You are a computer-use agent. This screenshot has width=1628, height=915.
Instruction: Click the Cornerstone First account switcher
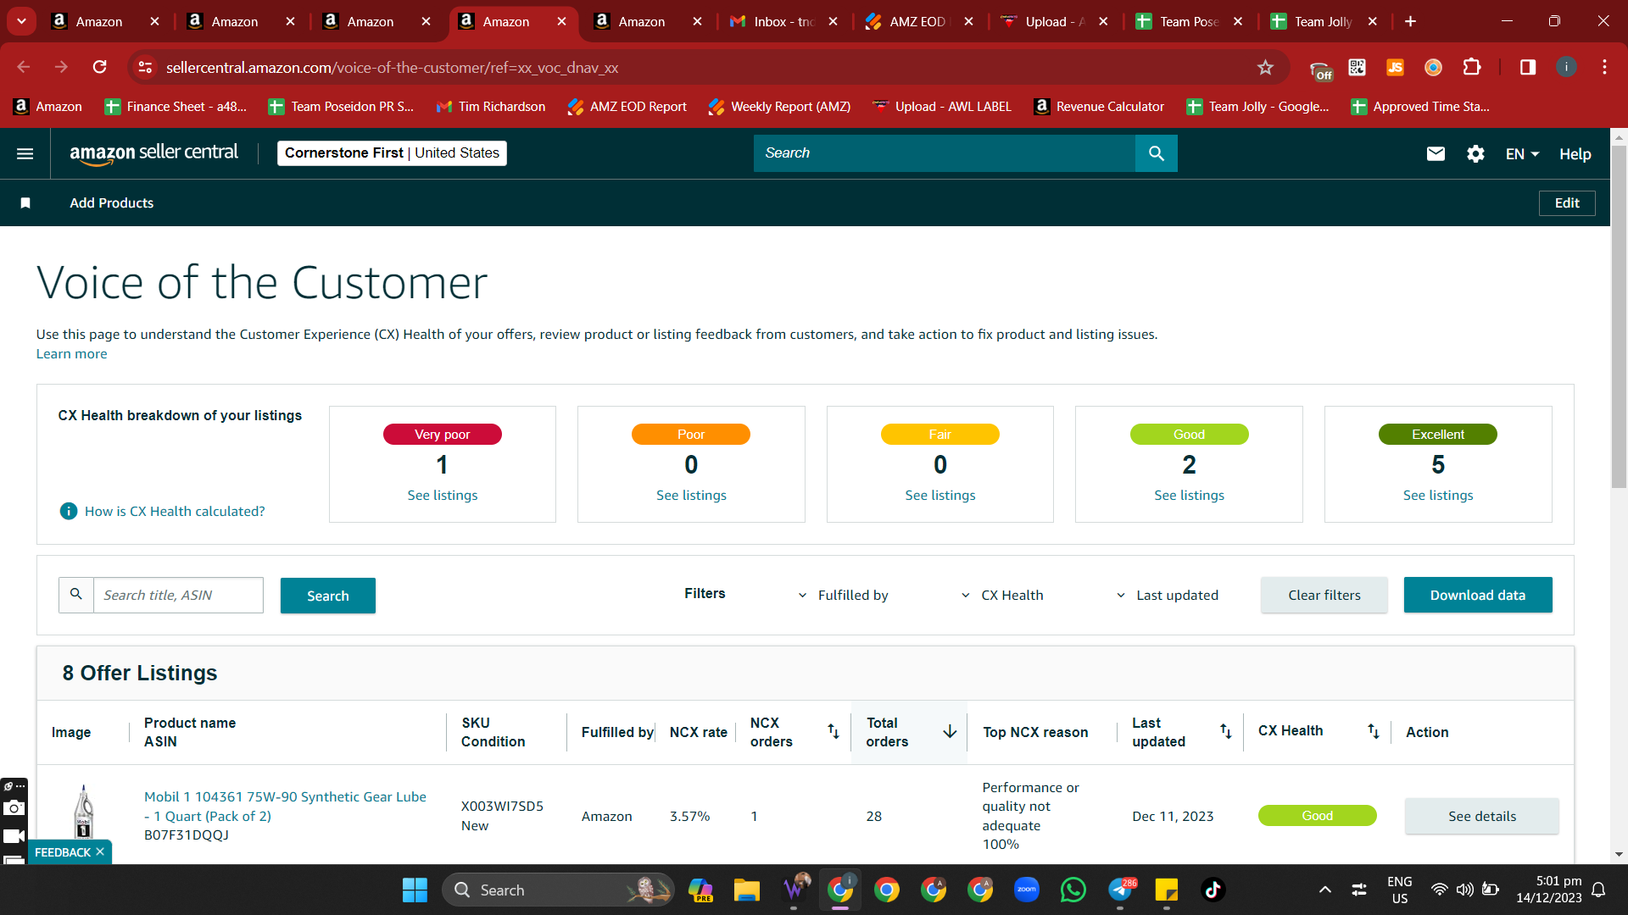click(392, 153)
